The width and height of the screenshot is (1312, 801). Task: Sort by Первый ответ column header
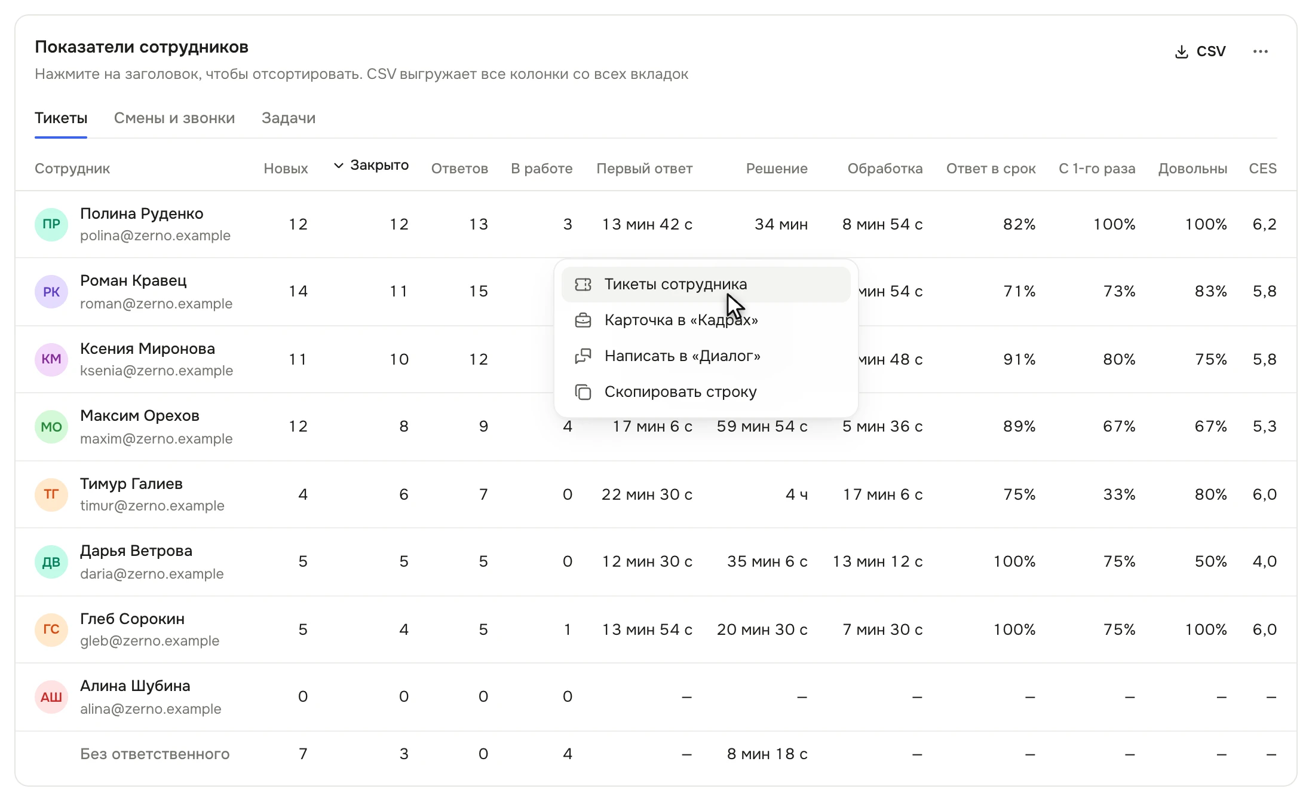[x=644, y=169]
